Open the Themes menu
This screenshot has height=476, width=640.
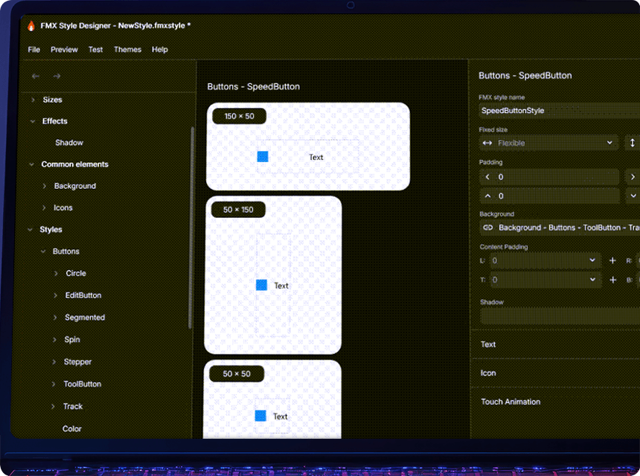[127, 50]
